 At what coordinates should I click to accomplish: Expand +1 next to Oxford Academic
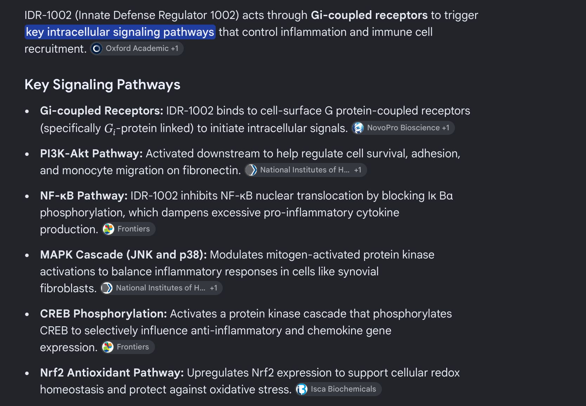[175, 48]
